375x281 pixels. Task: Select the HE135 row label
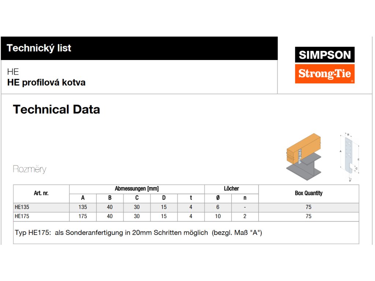point(22,207)
